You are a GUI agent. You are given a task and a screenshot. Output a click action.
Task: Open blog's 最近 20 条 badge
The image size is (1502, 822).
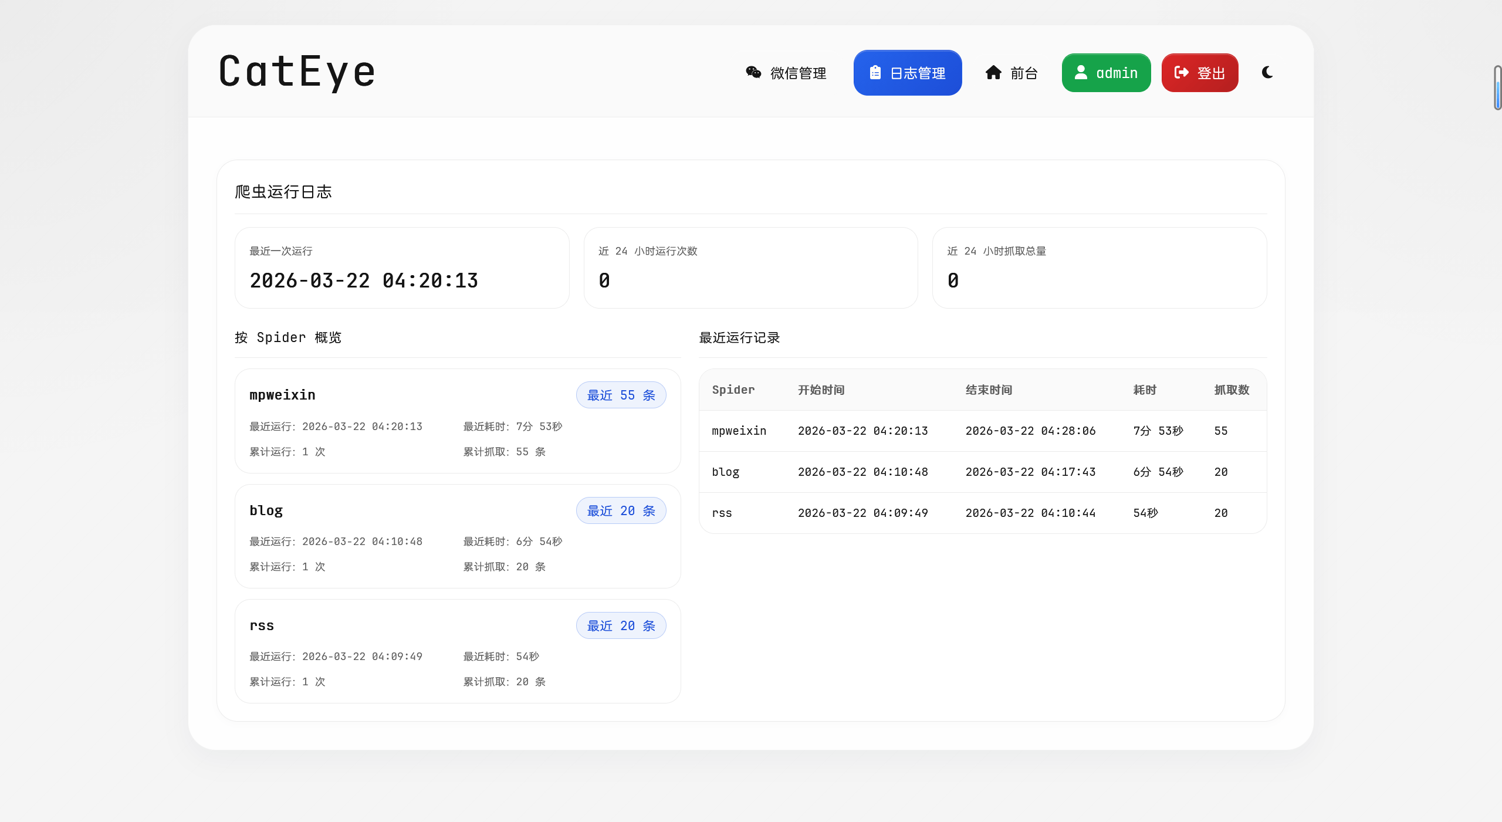click(621, 510)
